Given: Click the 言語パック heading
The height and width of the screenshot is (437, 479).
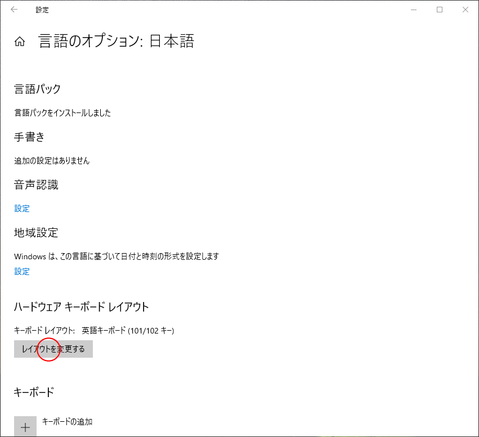Looking at the screenshot, I should tap(37, 89).
